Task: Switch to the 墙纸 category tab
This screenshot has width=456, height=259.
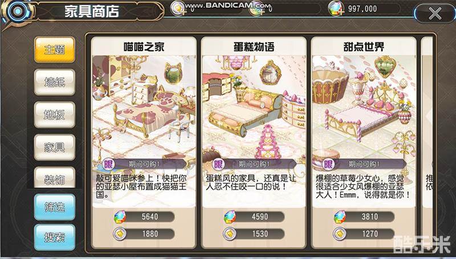Action: click(54, 83)
